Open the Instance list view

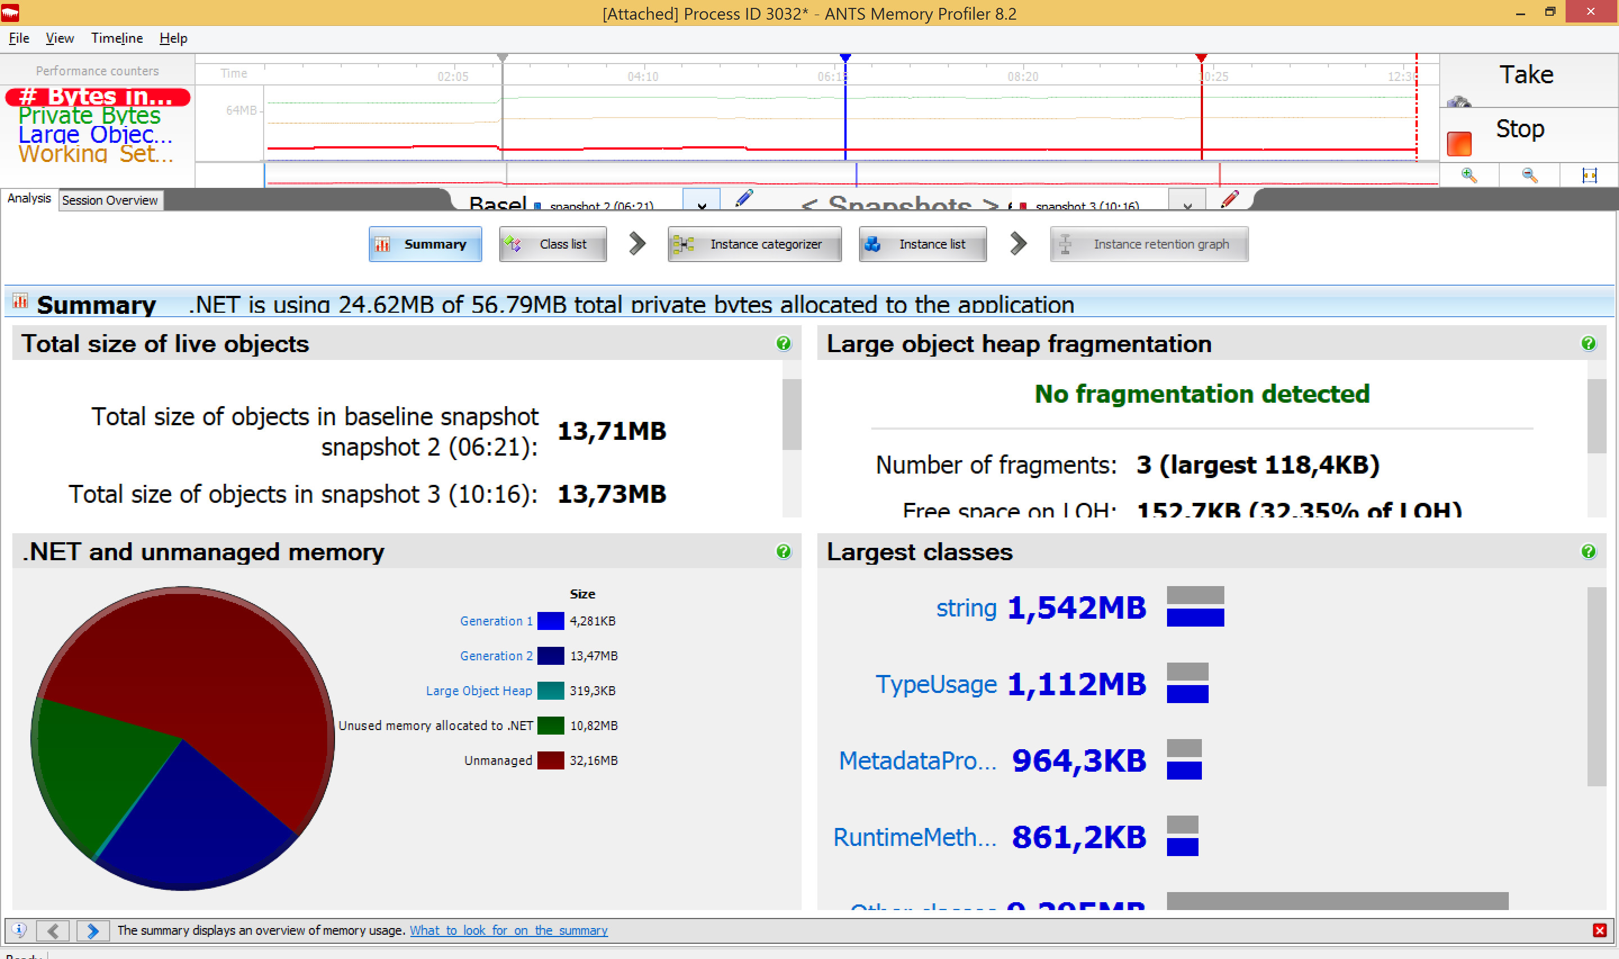922,244
